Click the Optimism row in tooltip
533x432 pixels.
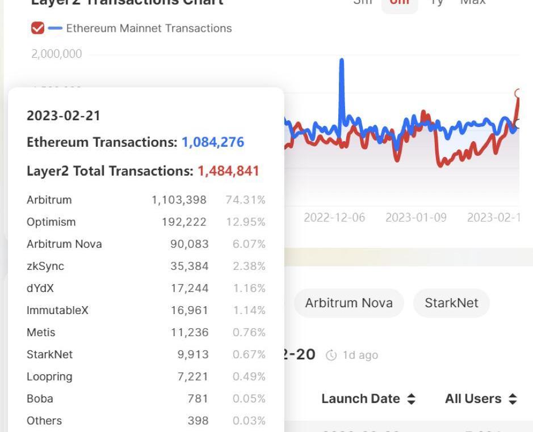(146, 222)
